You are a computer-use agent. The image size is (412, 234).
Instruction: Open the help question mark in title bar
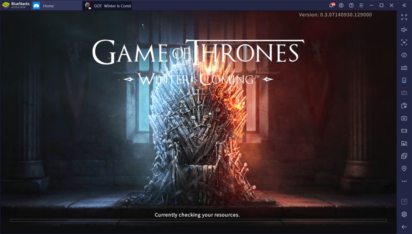click(351, 5)
